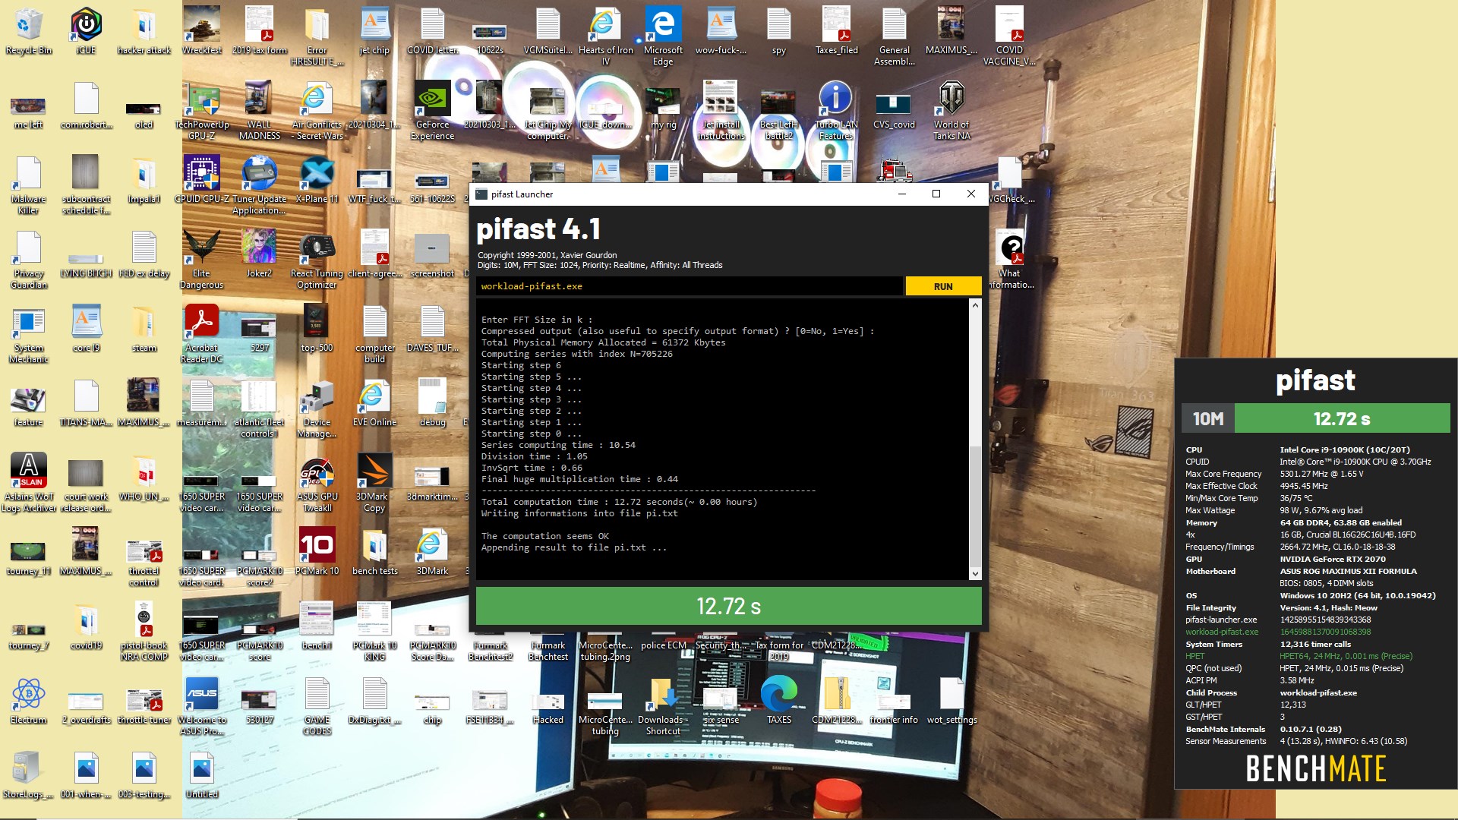Open the Welcome to ASUS Pro icon
1458x820 pixels.
coord(202,706)
